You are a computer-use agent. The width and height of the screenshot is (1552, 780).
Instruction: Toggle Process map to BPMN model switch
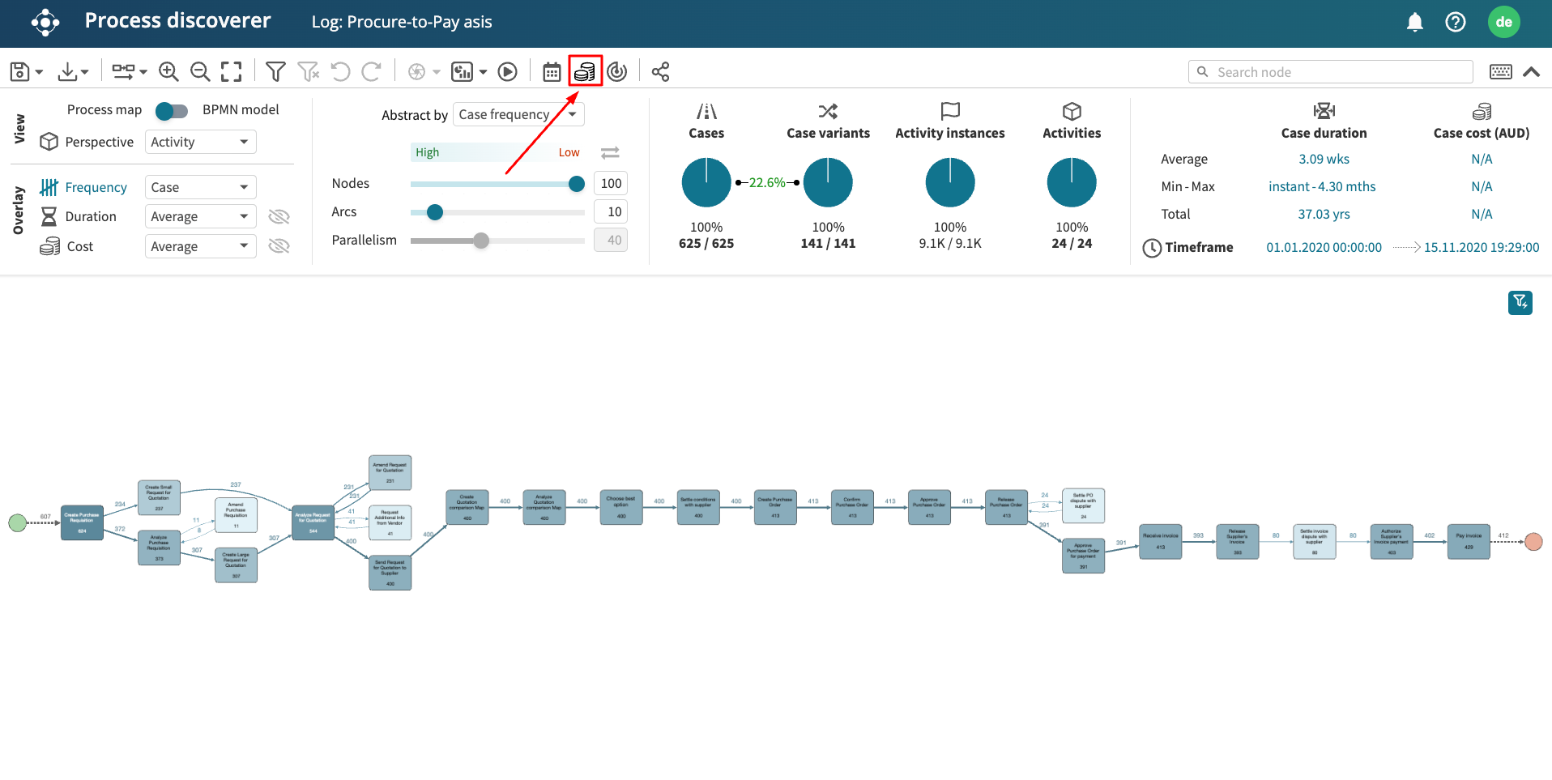pos(172,110)
